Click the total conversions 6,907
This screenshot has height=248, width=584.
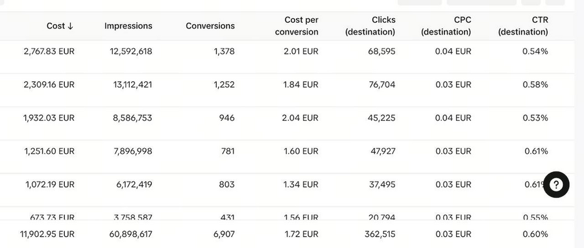[225, 234]
